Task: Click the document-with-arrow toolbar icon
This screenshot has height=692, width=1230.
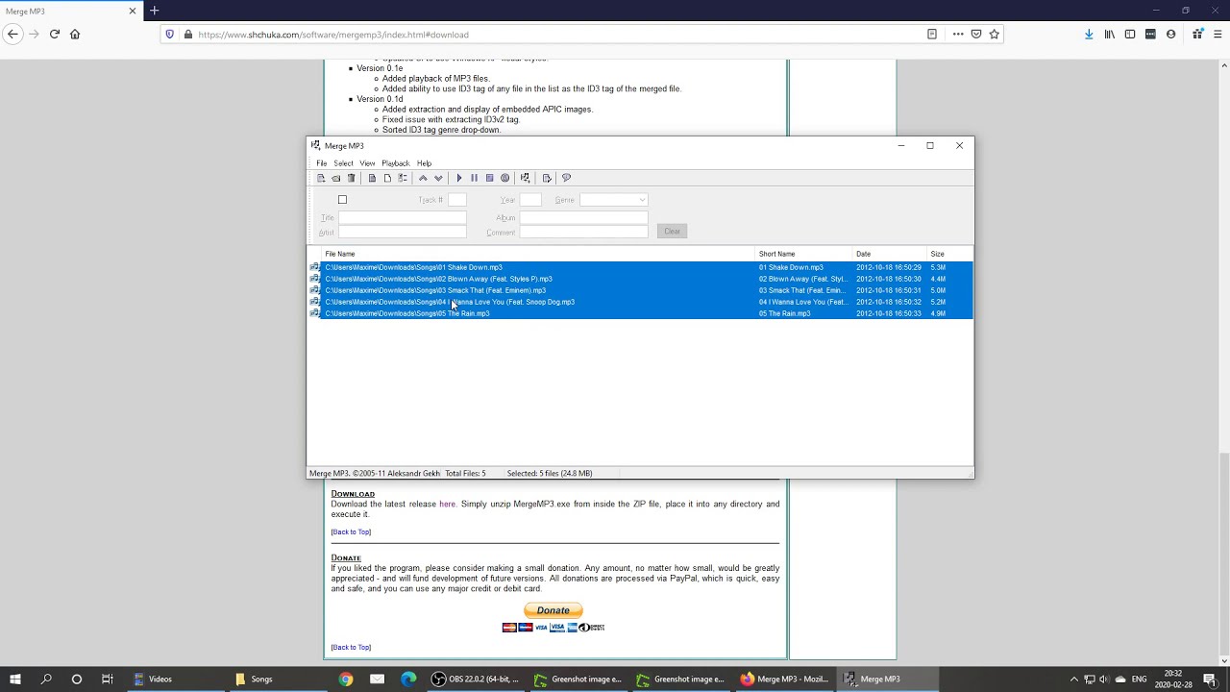Action: (547, 178)
